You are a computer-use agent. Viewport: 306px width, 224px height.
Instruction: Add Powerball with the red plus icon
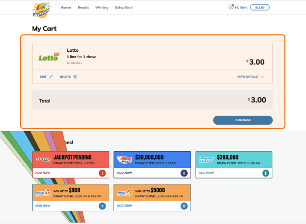coord(102,173)
